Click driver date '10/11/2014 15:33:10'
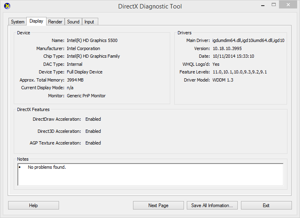Viewport: 300px width, 218px height. tap(233, 56)
